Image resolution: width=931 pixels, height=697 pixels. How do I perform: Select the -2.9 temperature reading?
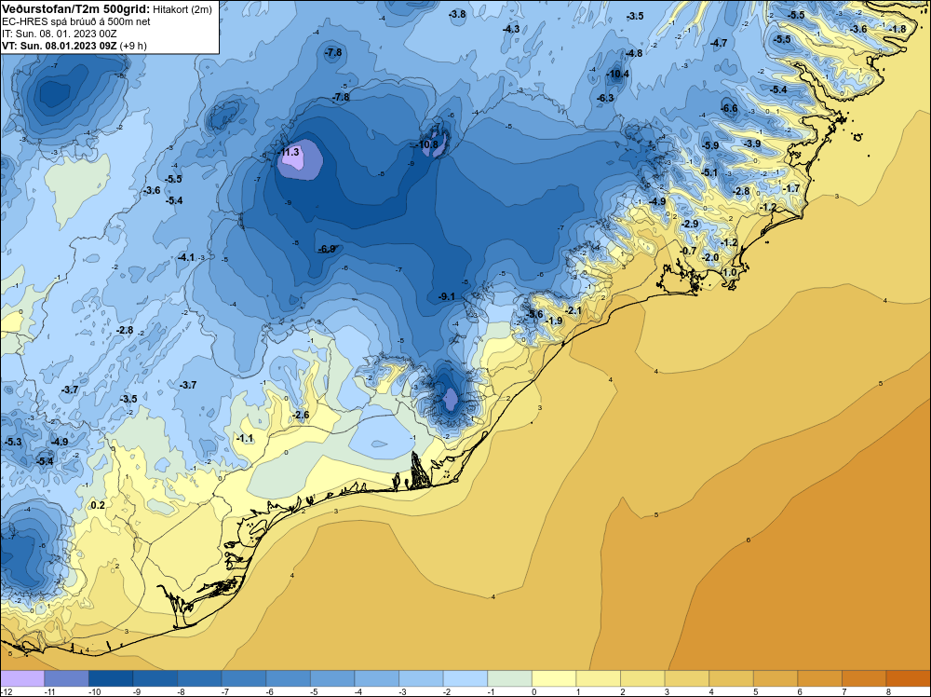click(690, 224)
